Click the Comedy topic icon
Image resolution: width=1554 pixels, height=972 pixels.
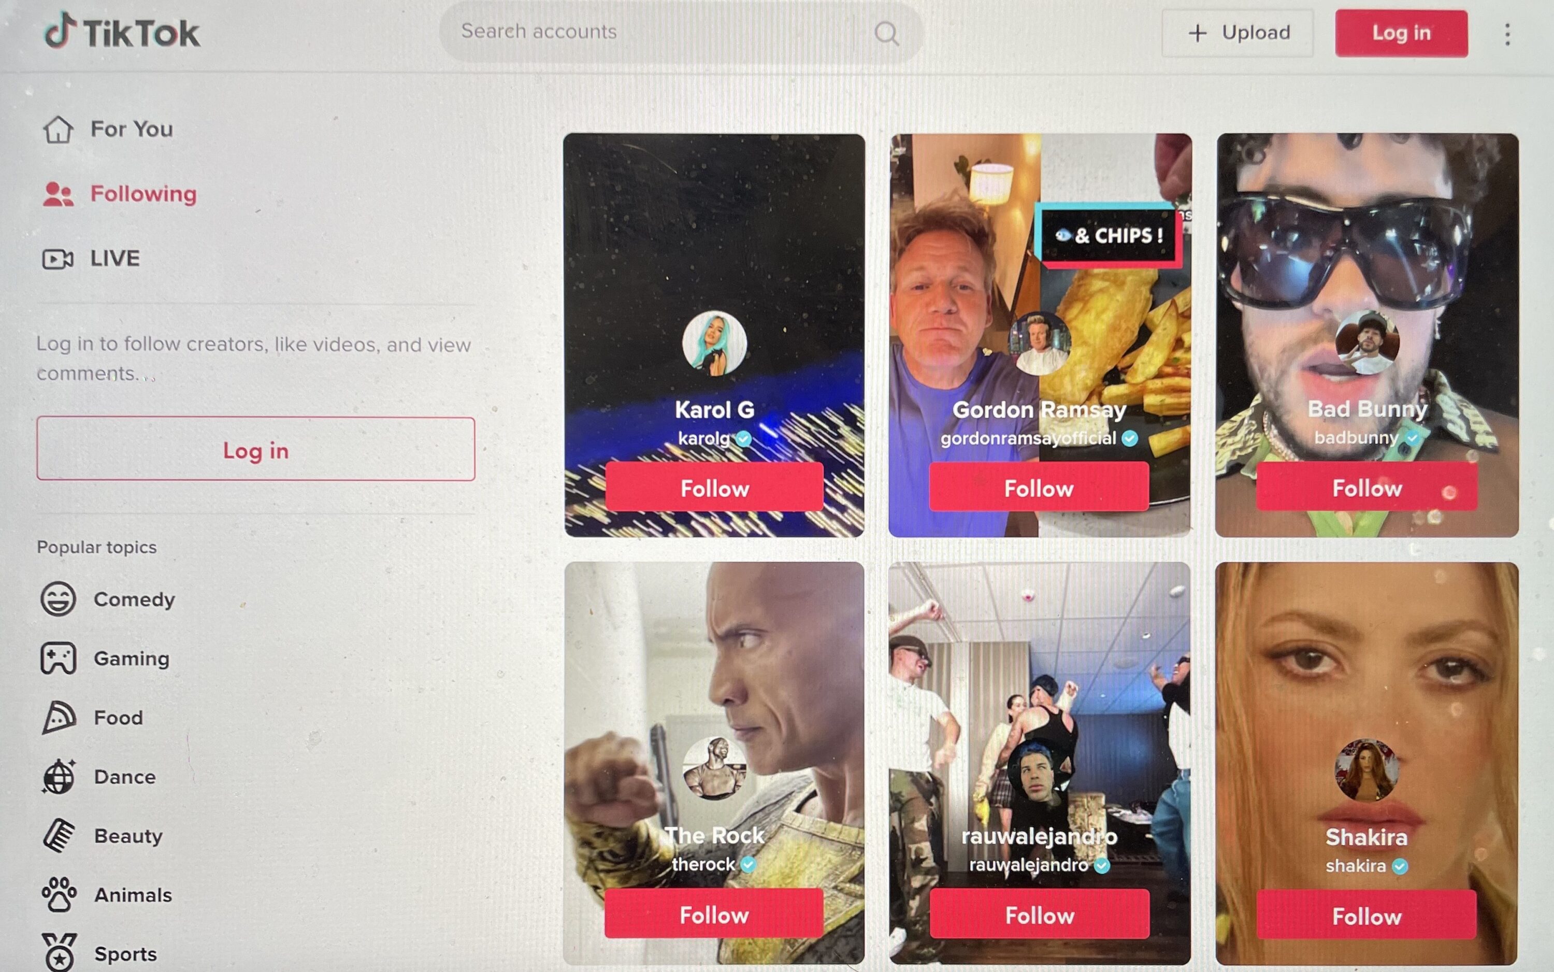tap(57, 597)
